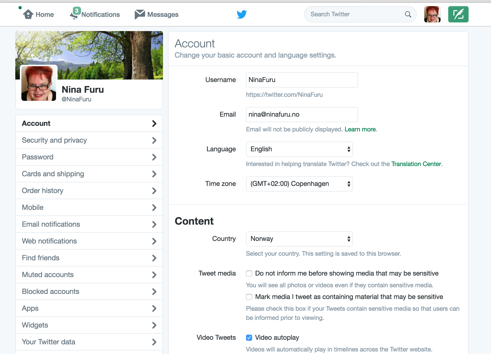This screenshot has width=491, height=354.
Task: Click the chevron beside Your Twitter data
Action: point(154,342)
